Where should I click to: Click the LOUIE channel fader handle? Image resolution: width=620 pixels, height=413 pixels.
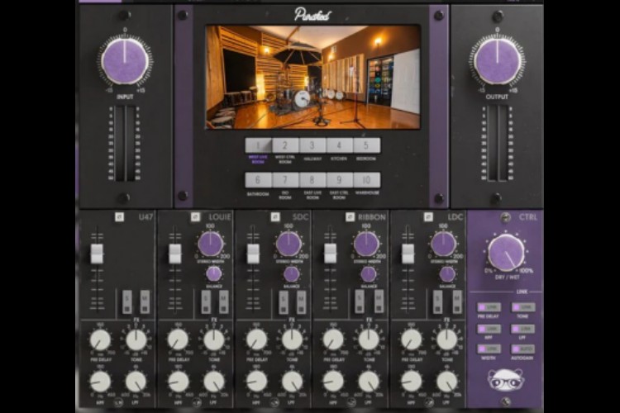point(175,254)
